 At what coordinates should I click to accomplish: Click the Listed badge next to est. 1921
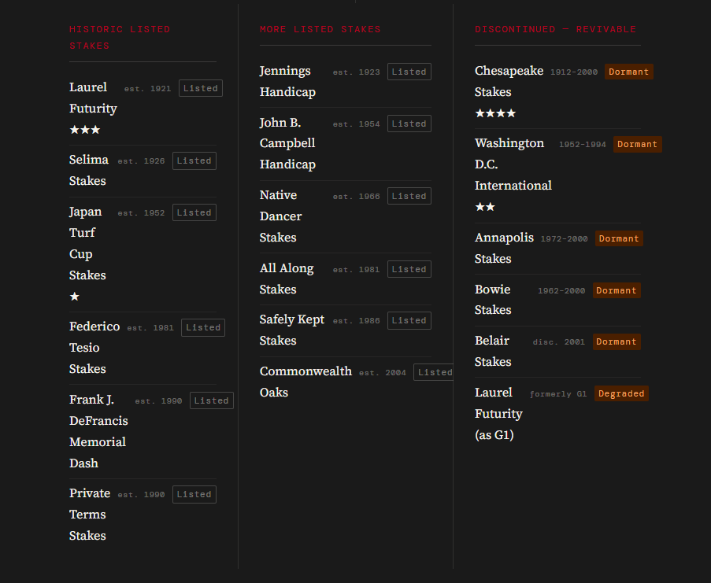pyautogui.click(x=201, y=88)
